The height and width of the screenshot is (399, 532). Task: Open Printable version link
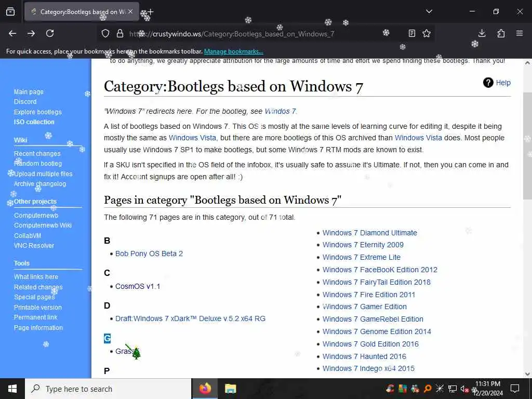pos(37,308)
